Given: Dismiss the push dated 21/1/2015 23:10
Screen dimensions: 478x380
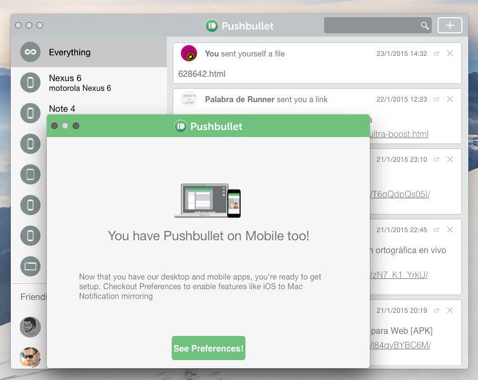Looking at the screenshot, I should 450,159.
